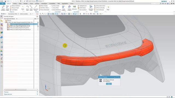Open the Reflection analysis tool
The width and height of the screenshot is (175, 98).
click(x=74, y=8)
